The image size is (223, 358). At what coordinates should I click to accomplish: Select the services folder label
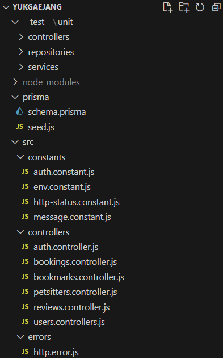43,67
